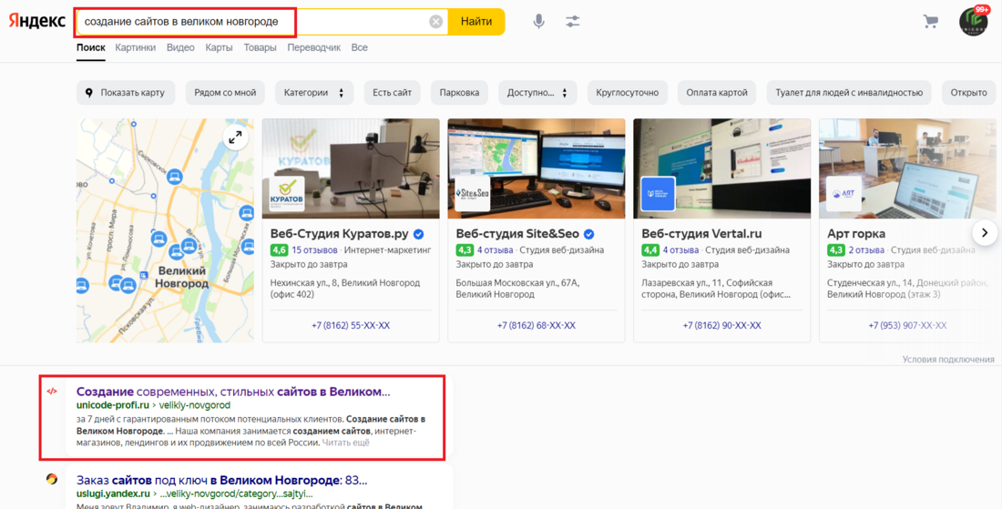Open Арт горка office photo
1002x509 pixels.
point(907,168)
